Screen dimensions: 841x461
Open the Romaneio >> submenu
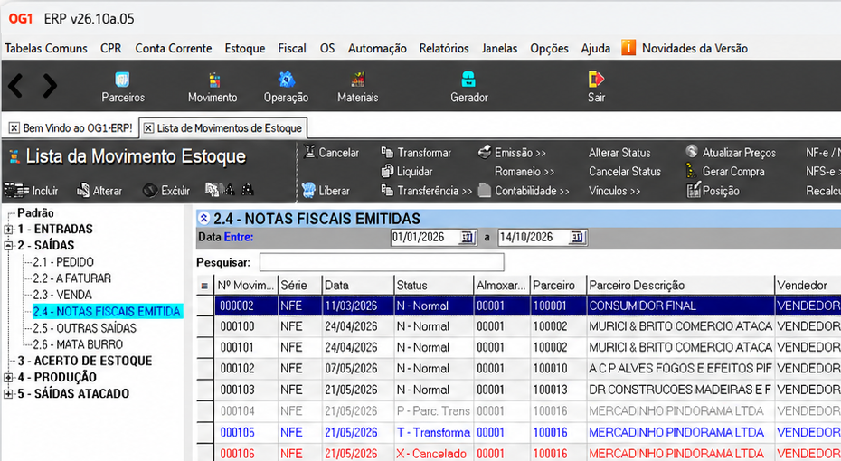pos(524,172)
